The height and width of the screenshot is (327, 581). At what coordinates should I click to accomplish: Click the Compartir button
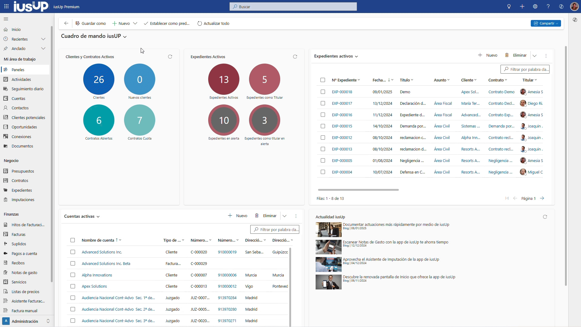click(546, 23)
